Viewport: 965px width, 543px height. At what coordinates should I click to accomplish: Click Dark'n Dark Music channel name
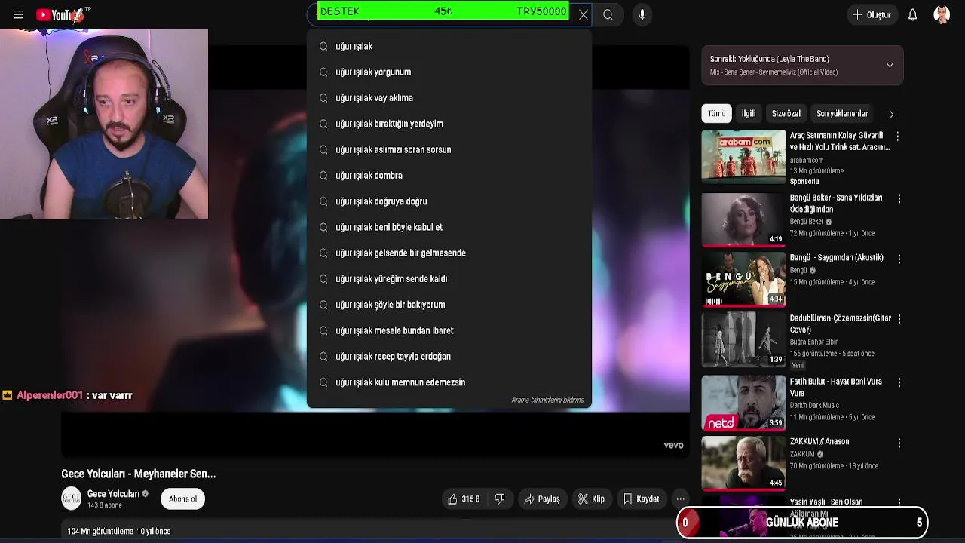pyautogui.click(x=814, y=405)
